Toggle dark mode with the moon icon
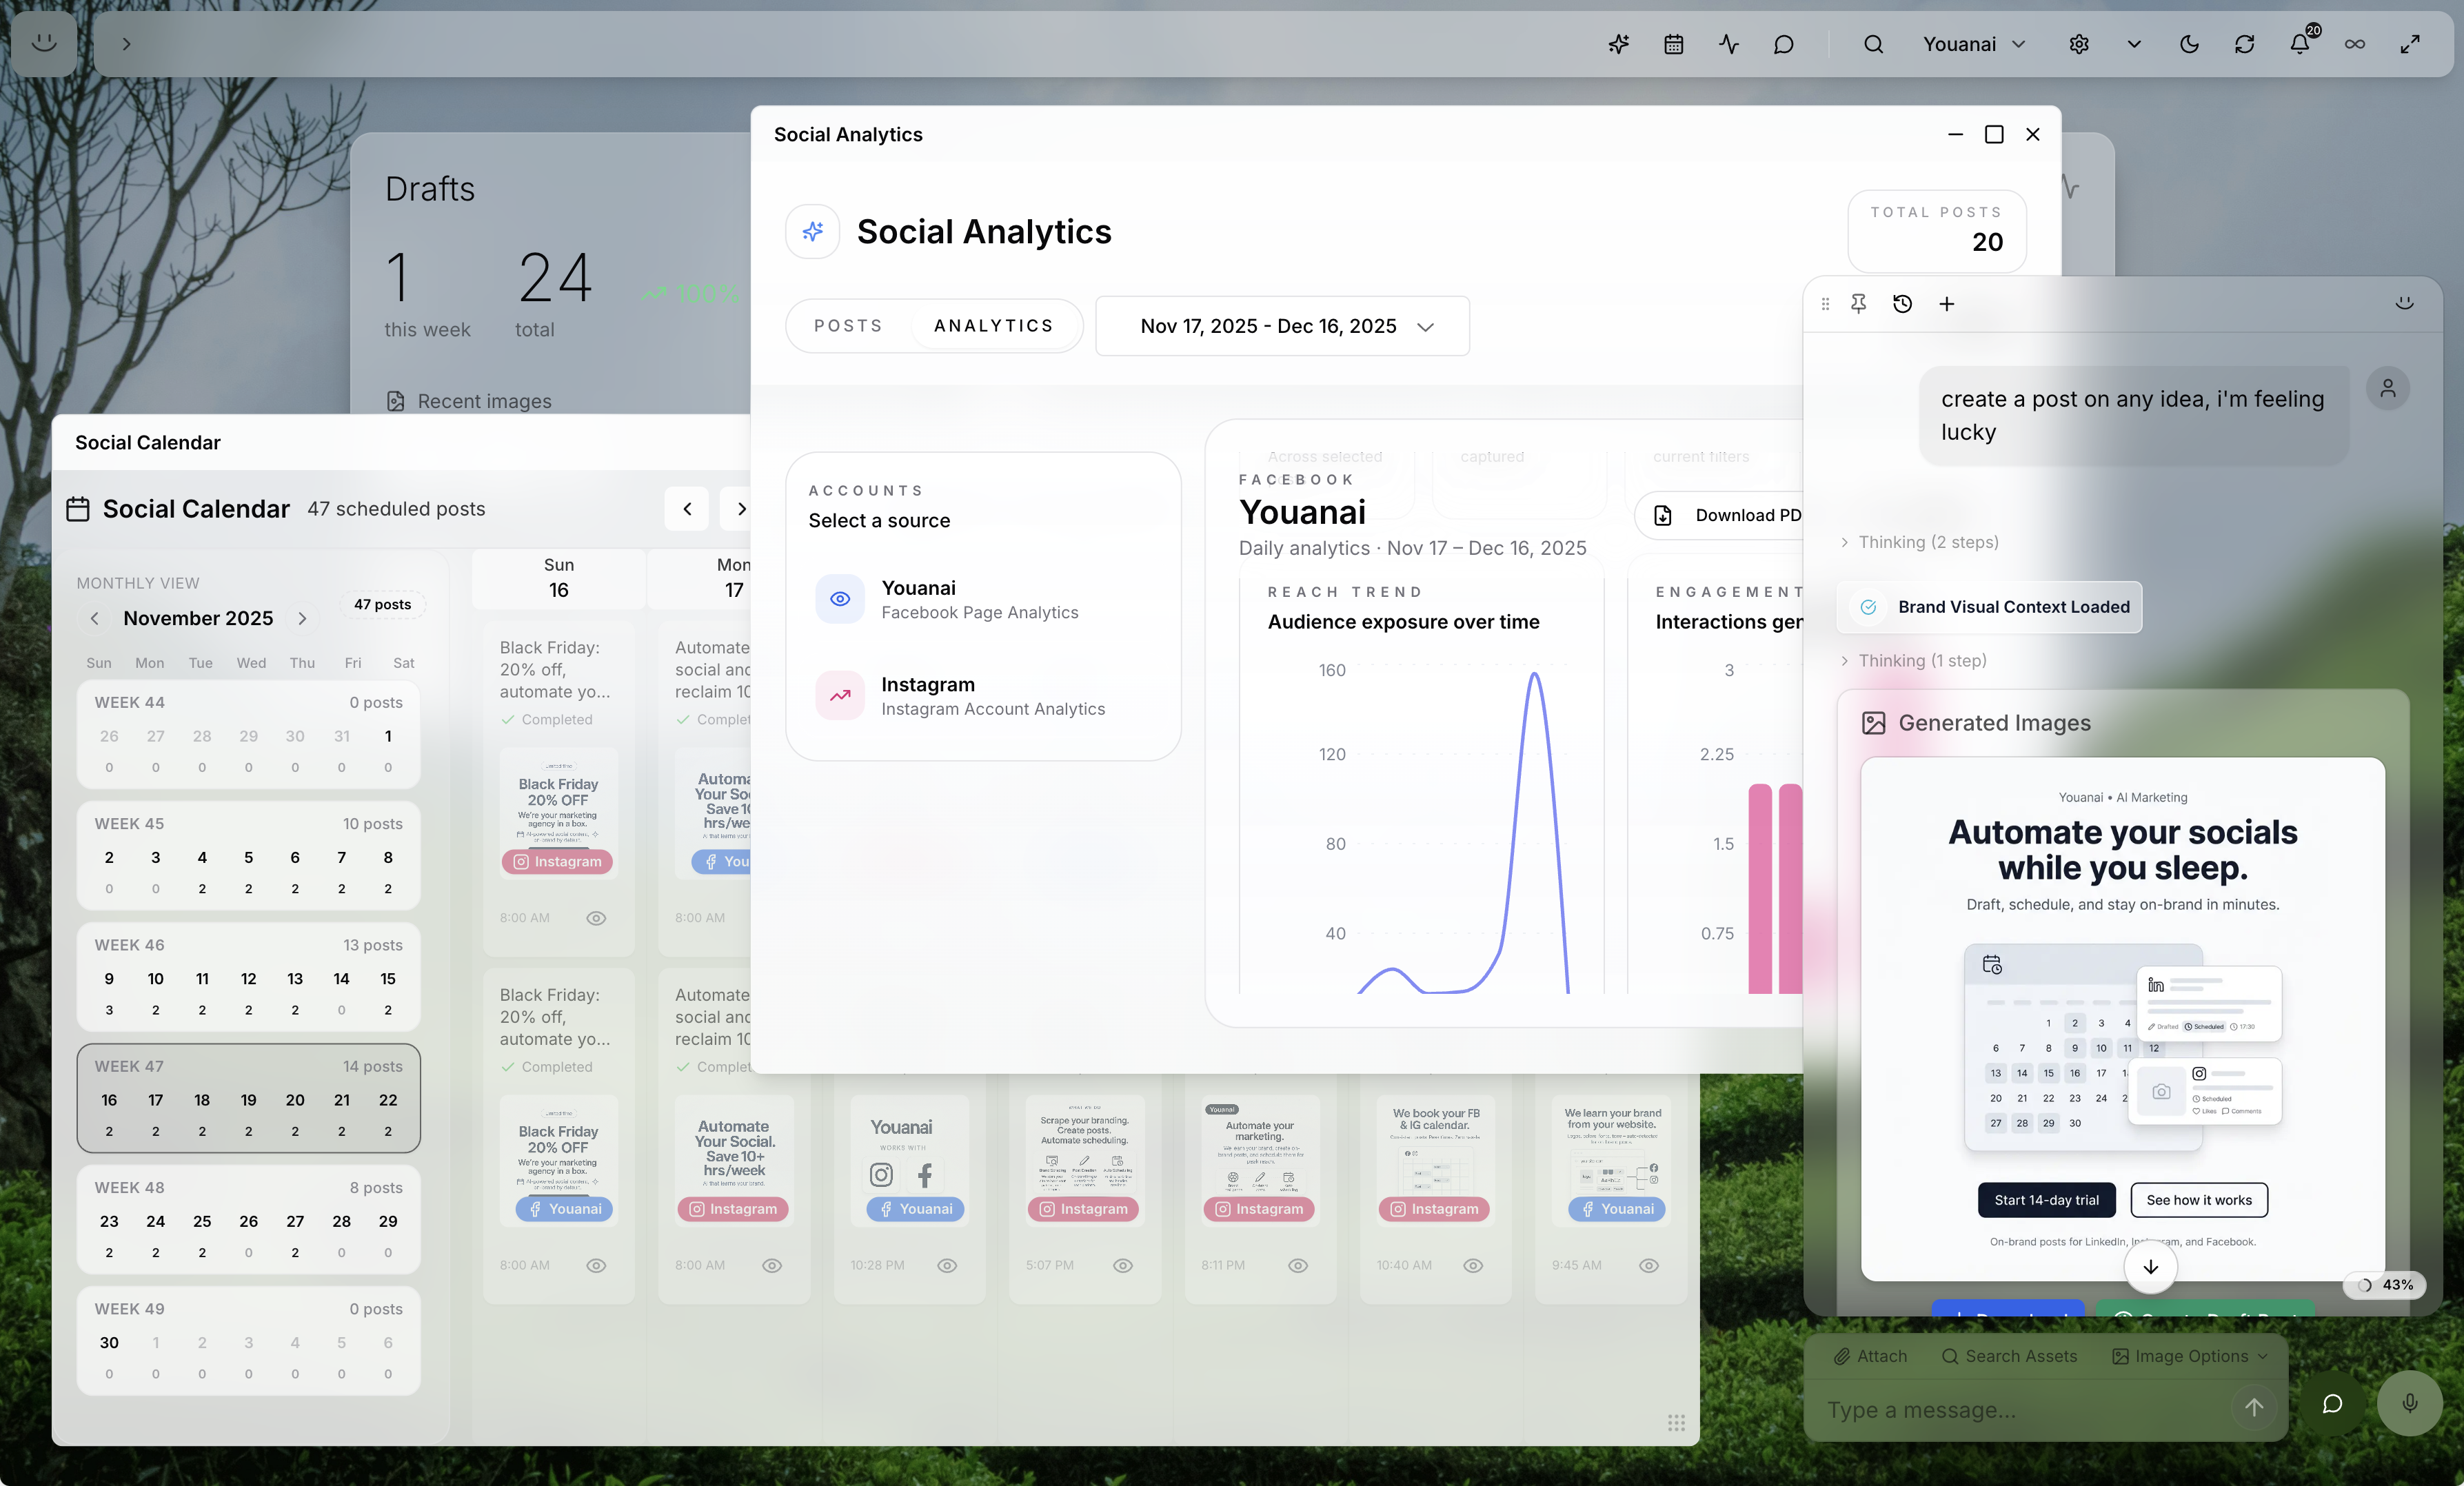The height and width of the screenshot is (1486, 2464). tap(2189, 44)
